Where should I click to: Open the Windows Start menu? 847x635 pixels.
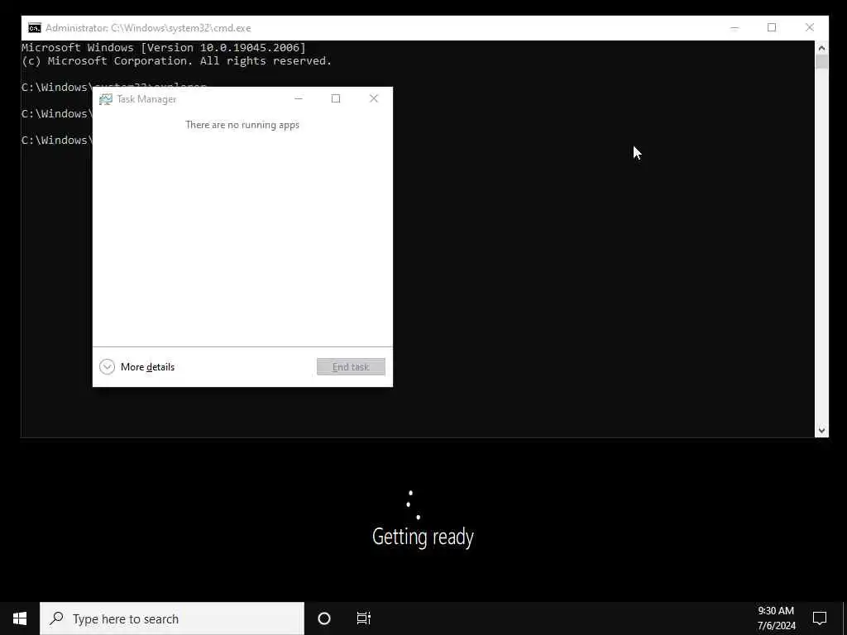pos(20,618)
